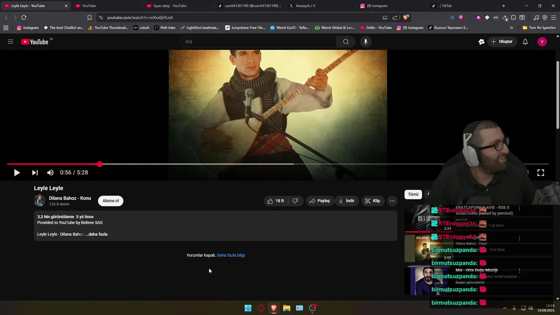Play the Leyle Leyle video

tap(17, 173)
